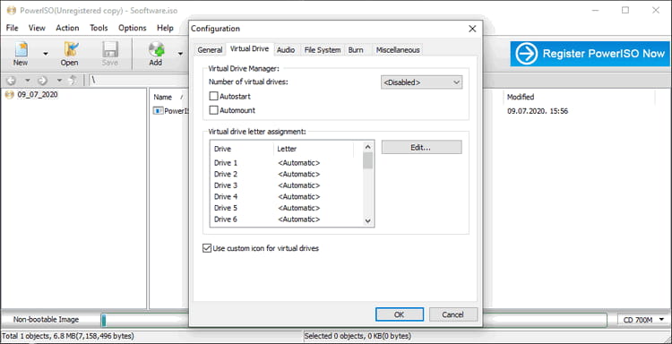Switch to the Burn tab
Viewport: 672px width, 344px height.
pos(356,50)
